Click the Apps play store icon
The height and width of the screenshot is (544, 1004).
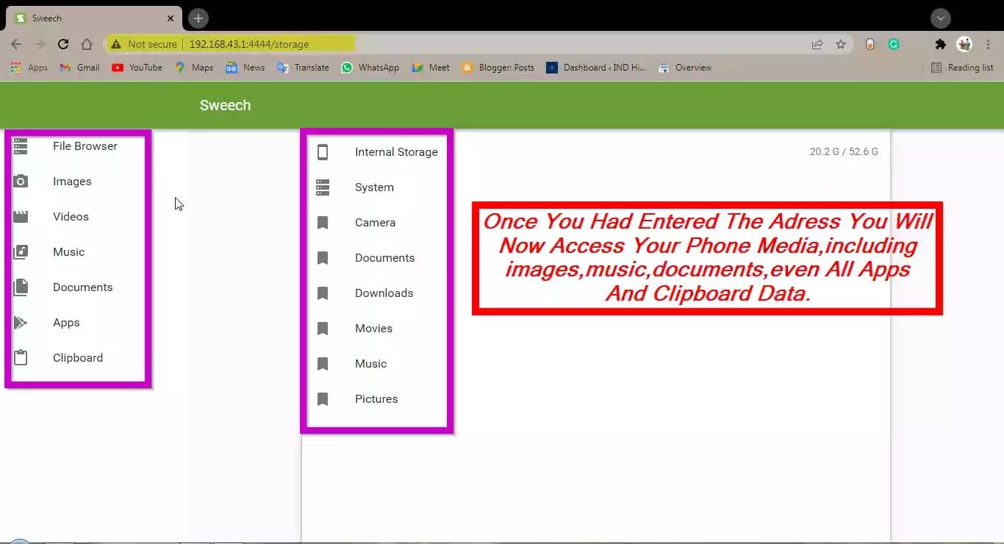click(x=21, y=323)
